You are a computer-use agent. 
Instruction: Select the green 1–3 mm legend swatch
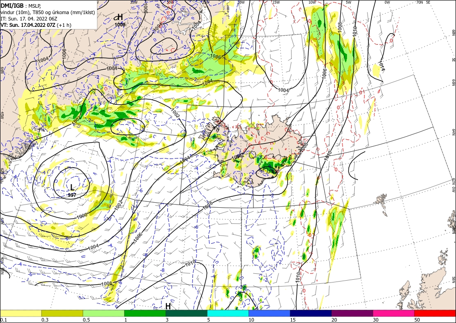(x=145, y=313)
